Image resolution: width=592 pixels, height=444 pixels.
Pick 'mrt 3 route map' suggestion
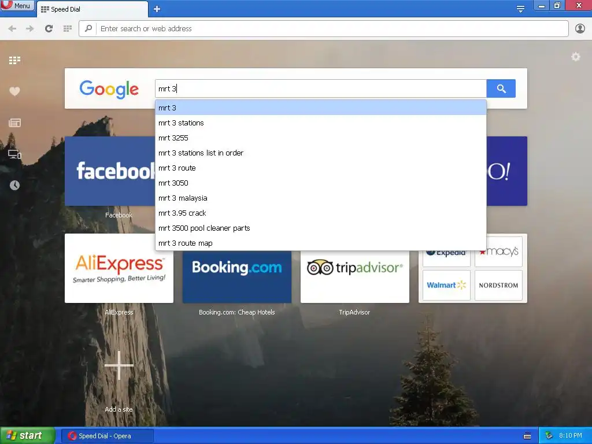click(320, 243)
